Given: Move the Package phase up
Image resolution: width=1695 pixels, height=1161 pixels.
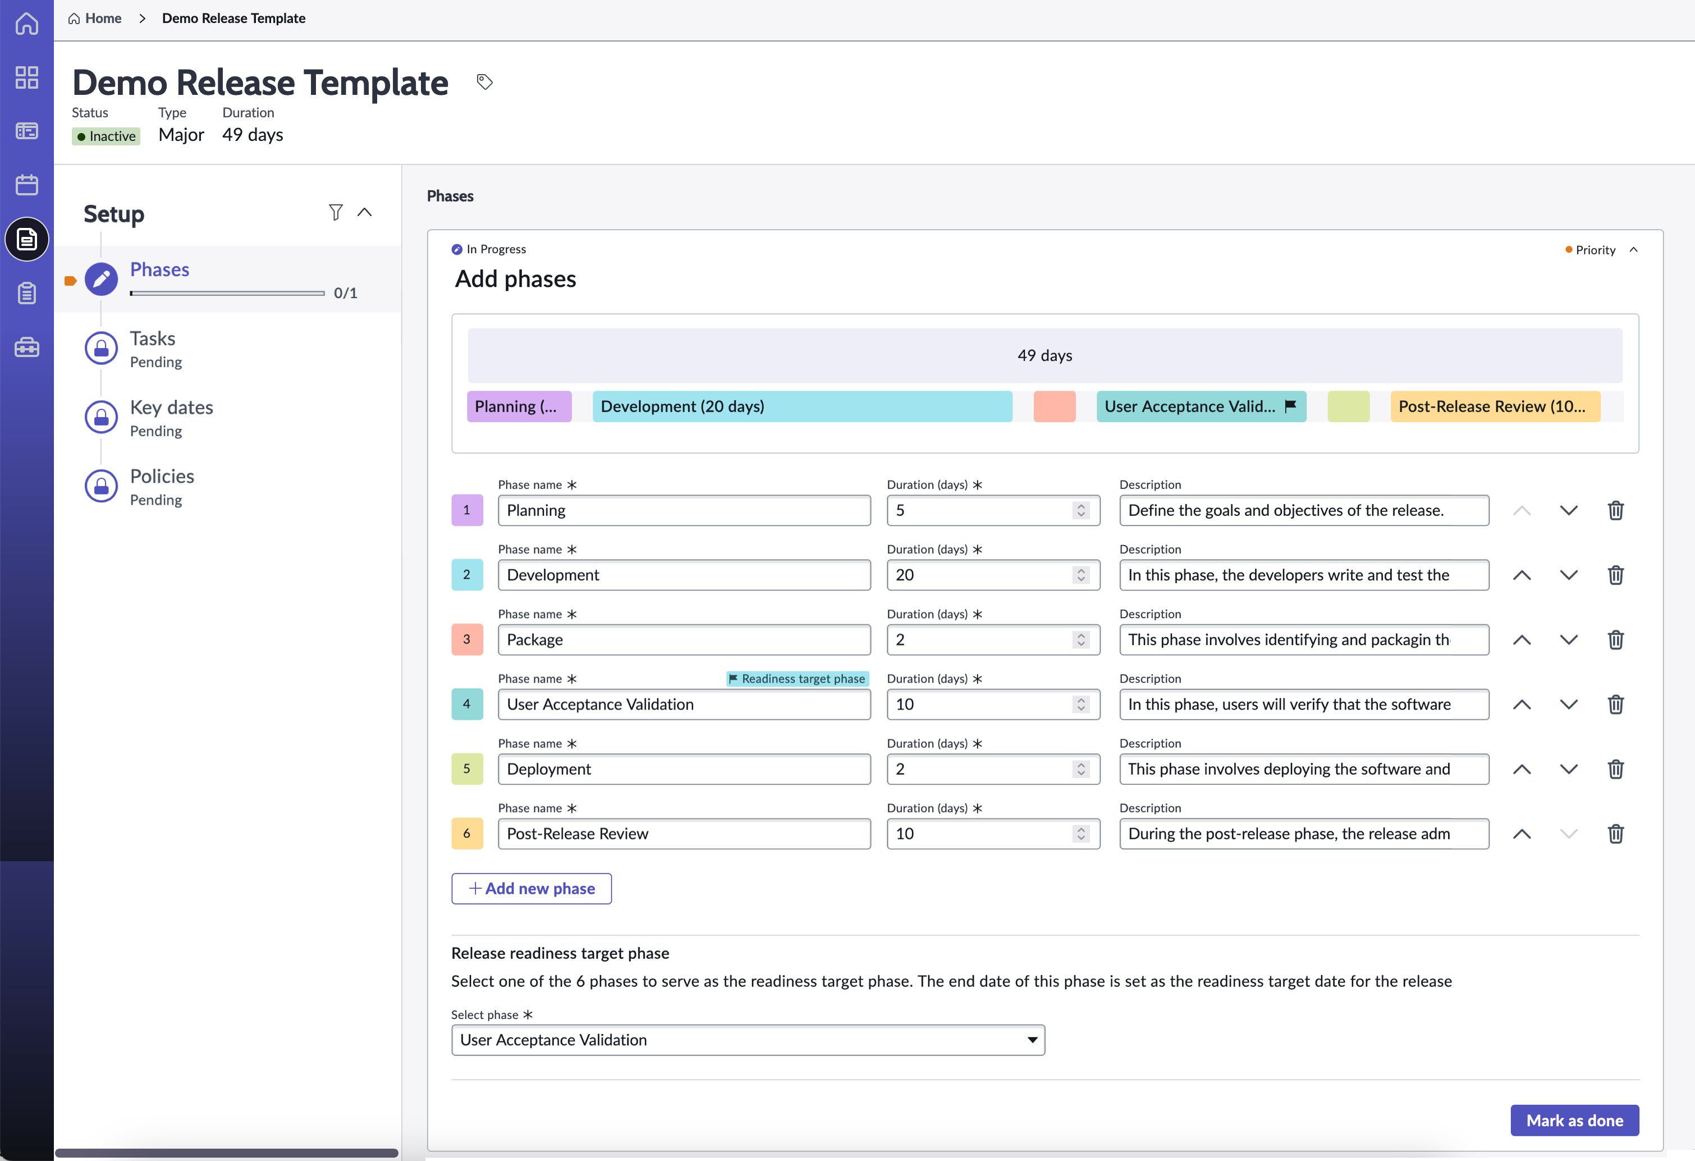Looking at the screenshot, I should coord(1522,639).
